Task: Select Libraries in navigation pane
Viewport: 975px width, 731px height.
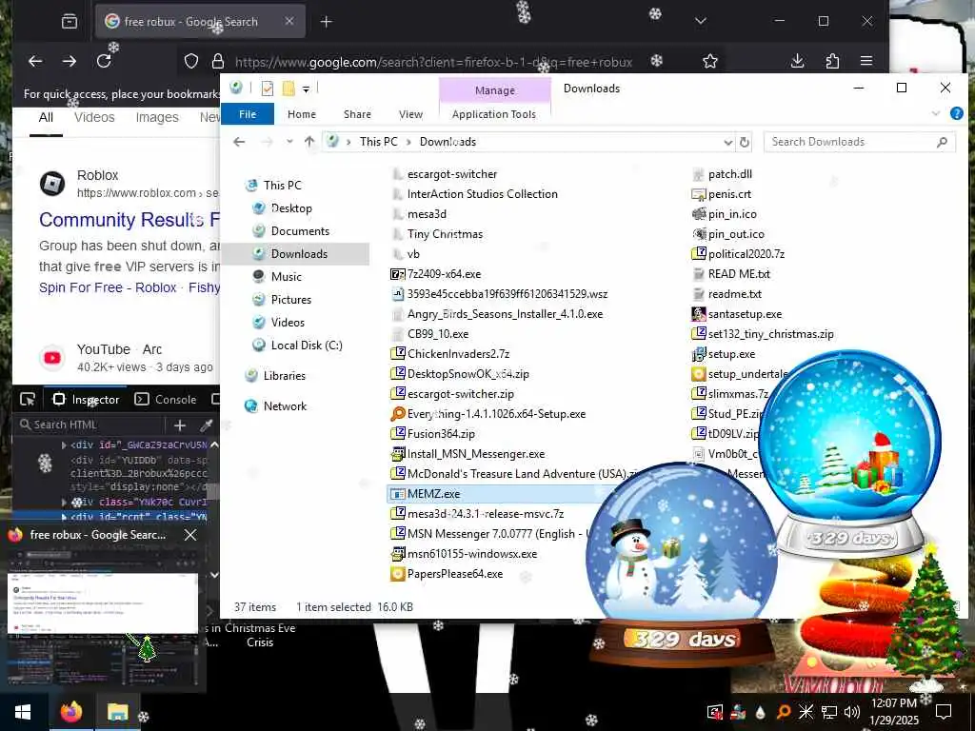Action: [284, 375]
